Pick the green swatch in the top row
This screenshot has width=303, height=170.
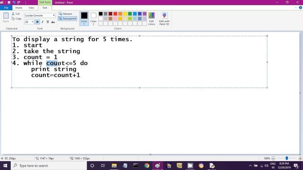coord(130,14)
